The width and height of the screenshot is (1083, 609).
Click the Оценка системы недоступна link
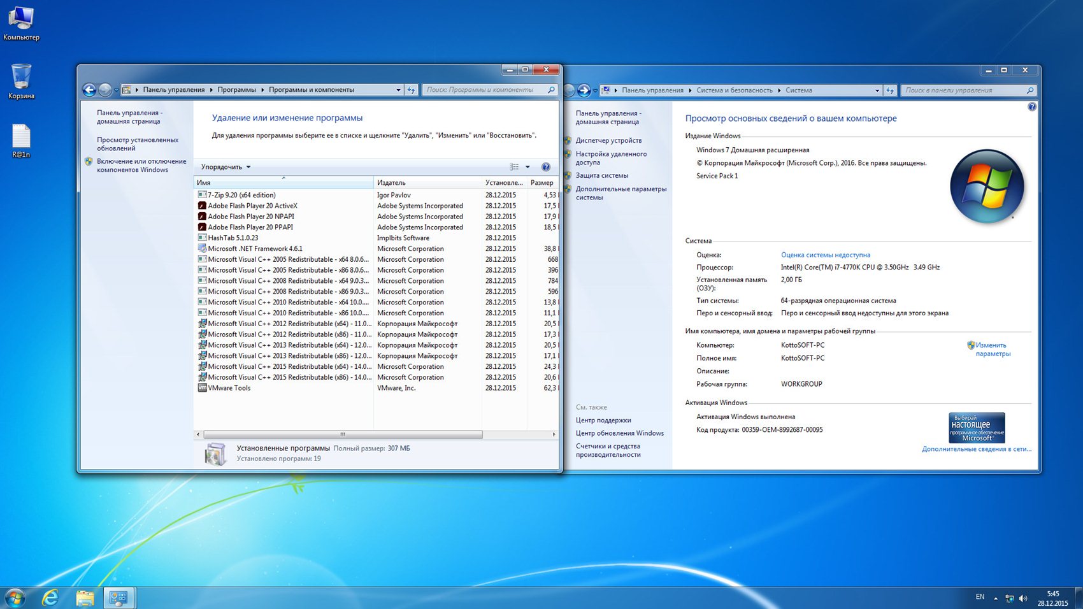pyautogui.click(x=826, y=255)
